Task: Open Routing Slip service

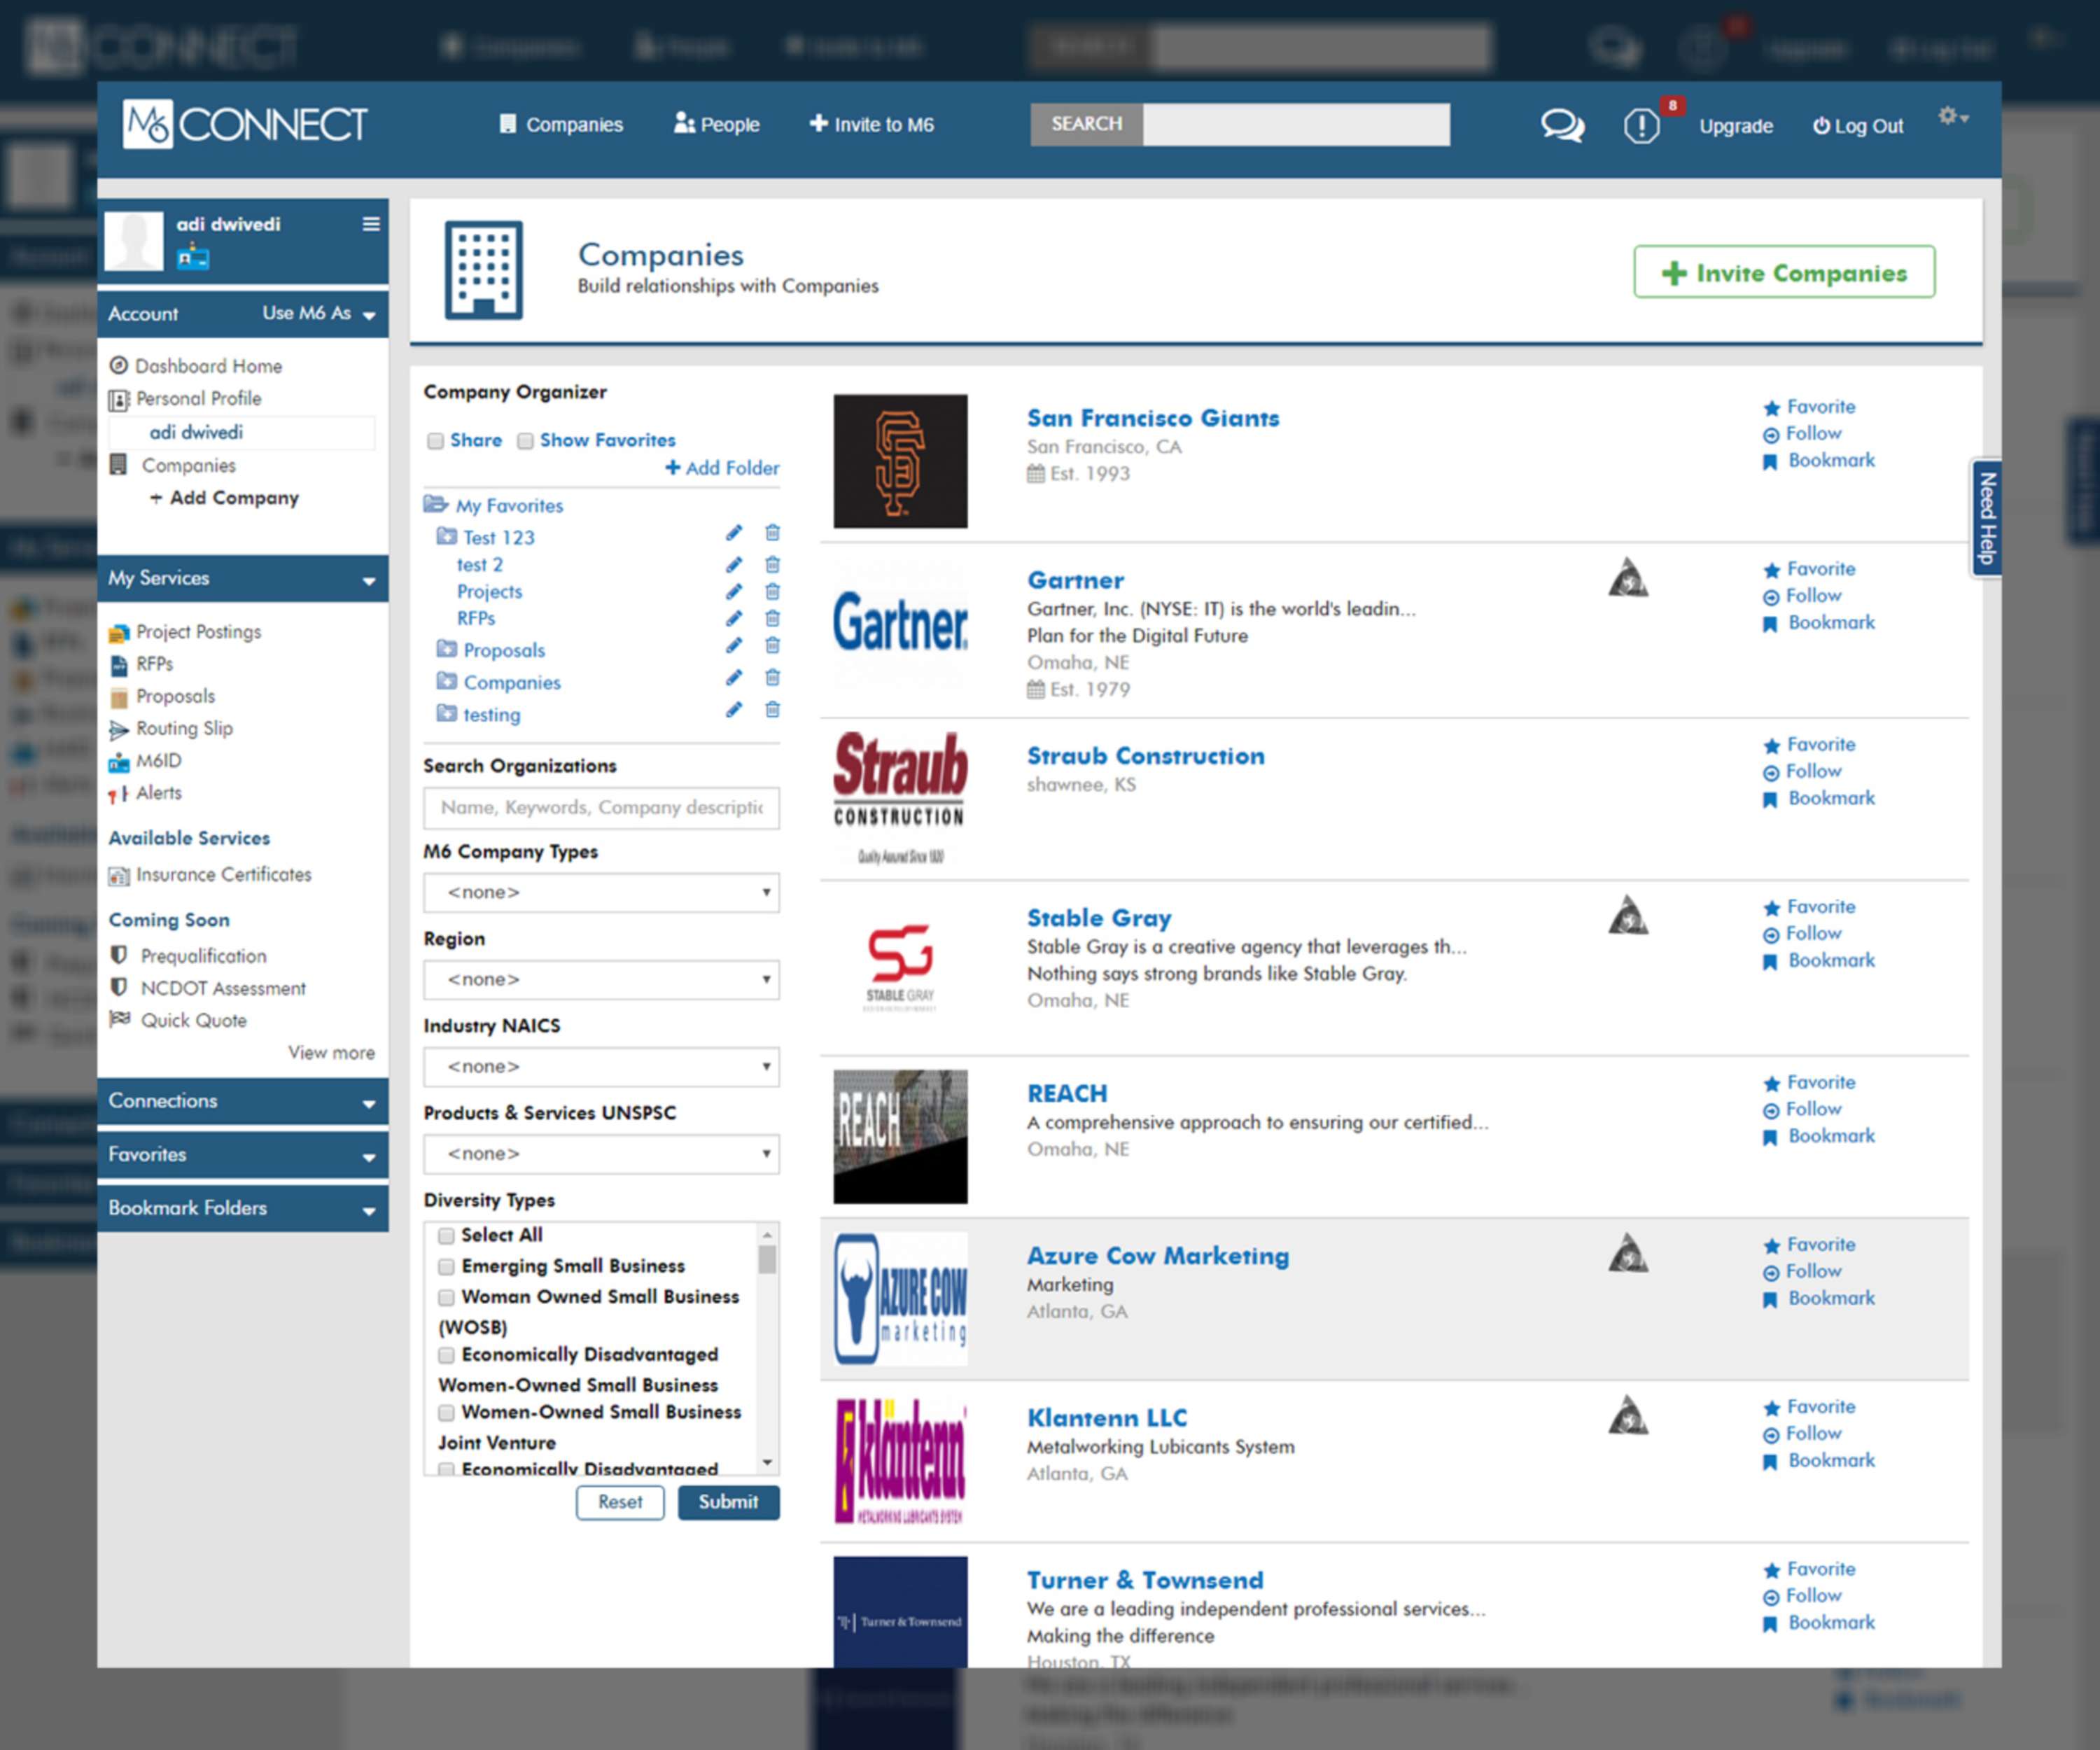Action: [171, 729]
